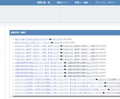
Task: Click the 8PV view count text
Action: (104, 49)
